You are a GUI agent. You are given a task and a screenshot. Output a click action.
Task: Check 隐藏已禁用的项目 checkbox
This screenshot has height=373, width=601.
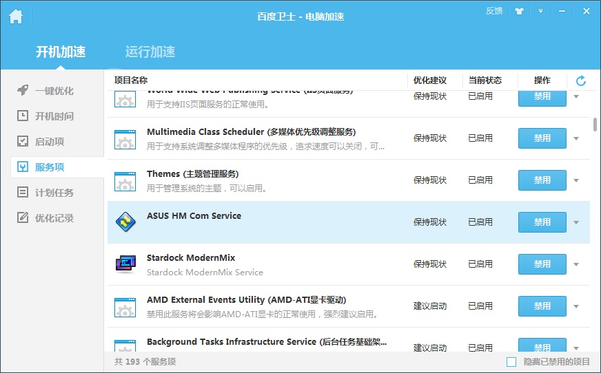coord(511,362)
